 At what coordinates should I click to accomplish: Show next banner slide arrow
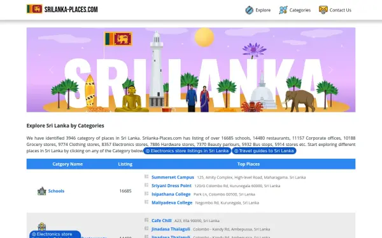click(x=330, y=70)
